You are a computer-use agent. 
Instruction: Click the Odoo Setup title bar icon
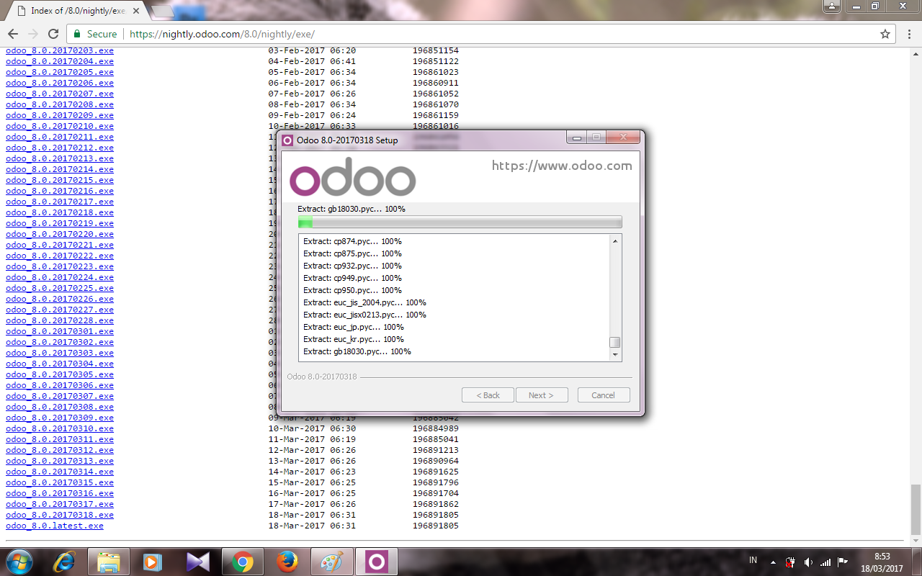pyautogui.click(x=287, y=140)
